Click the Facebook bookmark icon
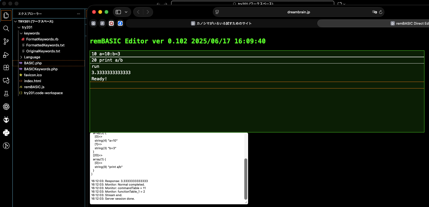The height and width of the screenshot is (207, 429). click(x=120, y=23)
